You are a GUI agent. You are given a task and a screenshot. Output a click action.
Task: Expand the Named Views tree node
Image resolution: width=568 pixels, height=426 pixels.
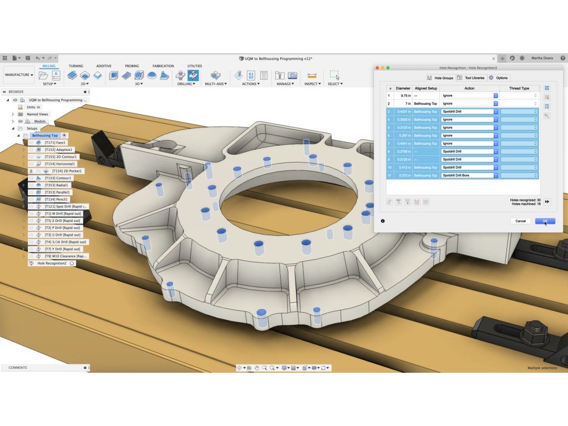13,114
